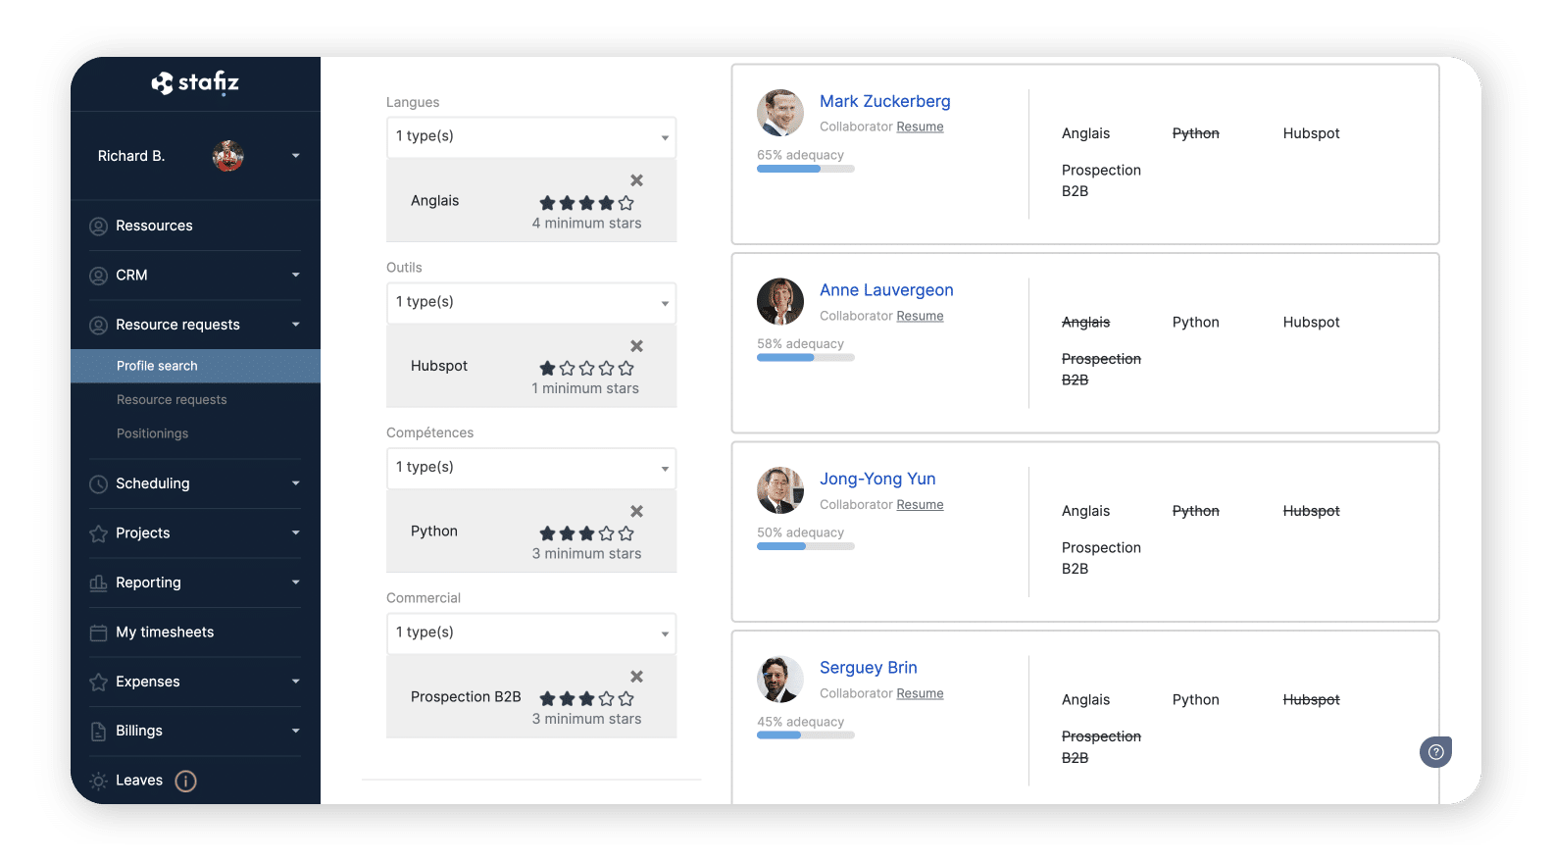Click the My timesheets calendar icon

(98, 633)
